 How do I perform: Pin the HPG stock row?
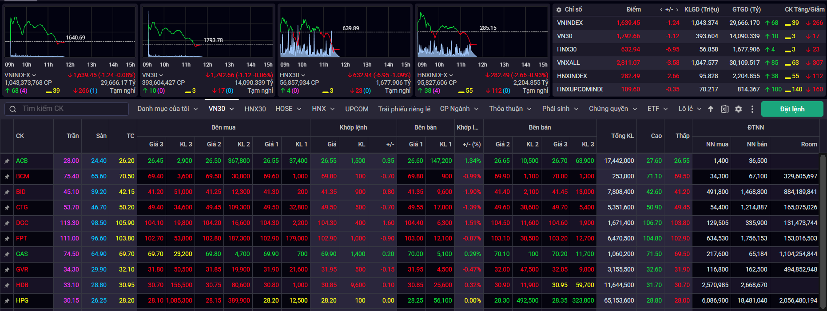point(7,301)
